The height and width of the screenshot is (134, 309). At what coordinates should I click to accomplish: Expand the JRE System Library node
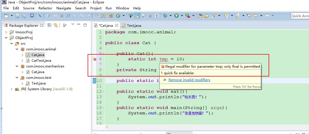click(x=11, y=89)
